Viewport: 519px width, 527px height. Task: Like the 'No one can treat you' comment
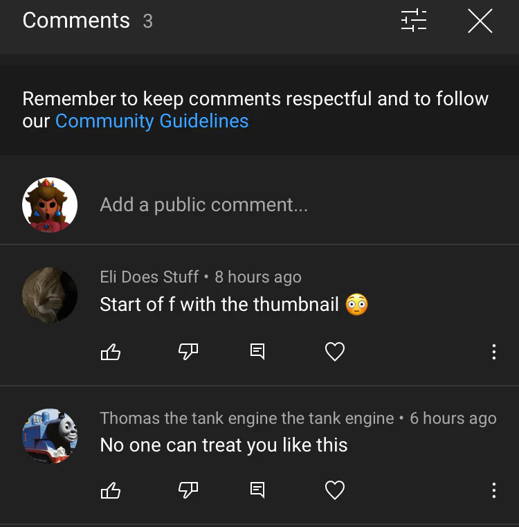[x=111, y=491]
